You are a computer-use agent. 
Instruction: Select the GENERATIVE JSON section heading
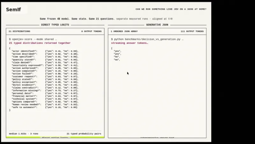(x=157, y=25)
